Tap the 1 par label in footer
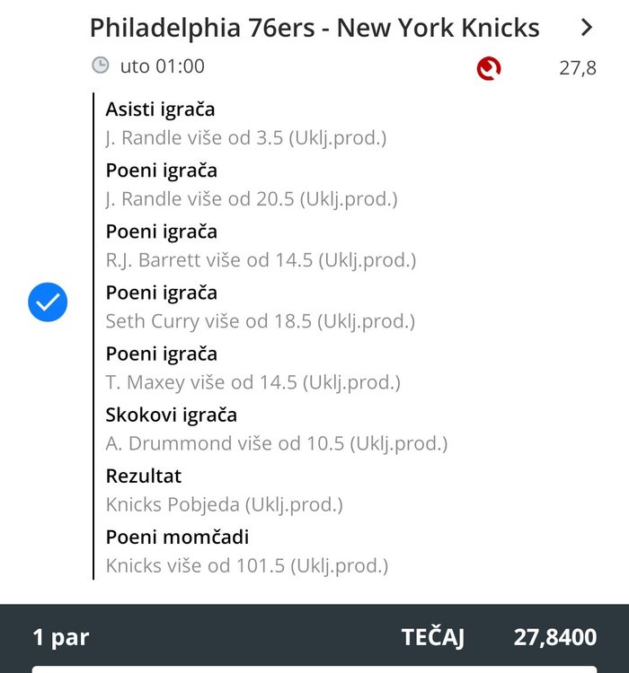The width and height of the screenshot is (629, 673). (x=61, y=638)
